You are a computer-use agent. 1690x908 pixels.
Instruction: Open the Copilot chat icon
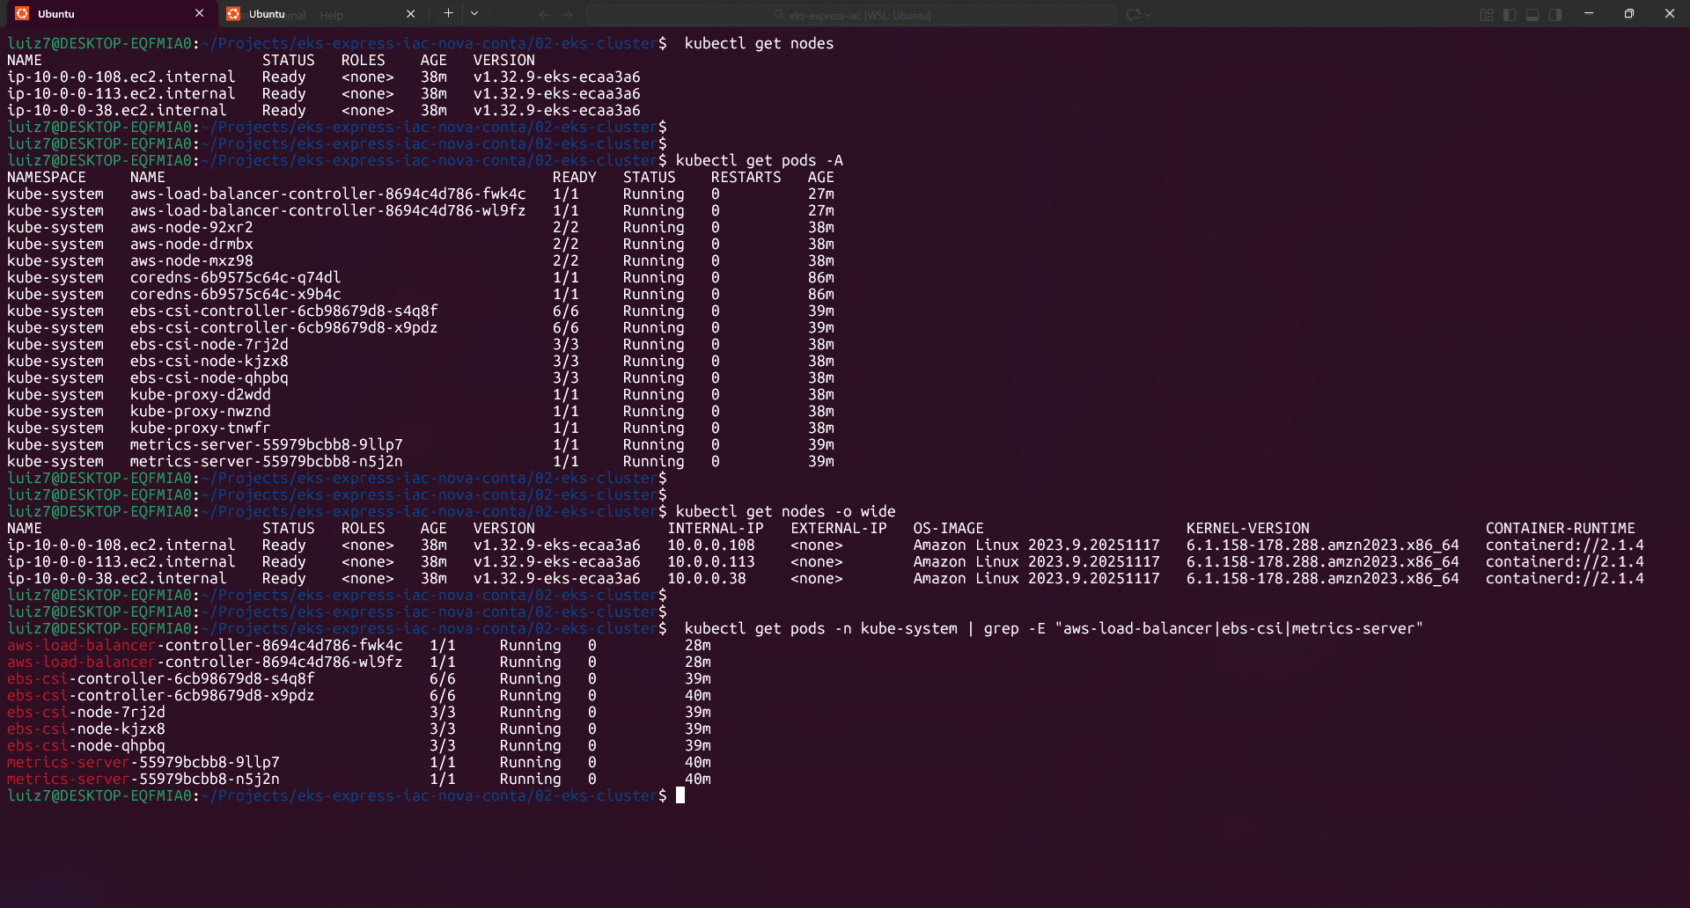[x=1133, y=15]
